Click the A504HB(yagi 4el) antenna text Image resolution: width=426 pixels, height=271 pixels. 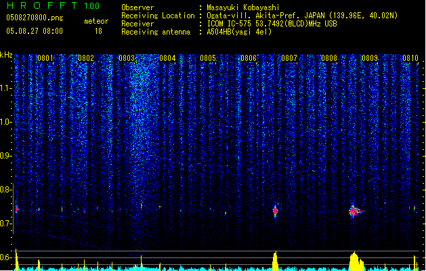tap(239, 32)
